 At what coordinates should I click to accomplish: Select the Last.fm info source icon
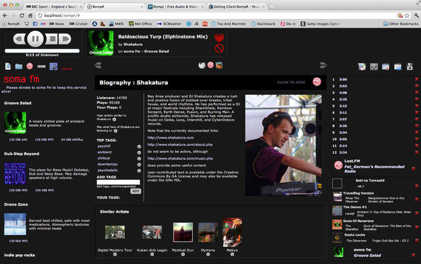tap(210, 65)
